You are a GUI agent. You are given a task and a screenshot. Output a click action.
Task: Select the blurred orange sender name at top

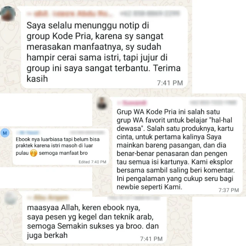(x=70, y=14)
